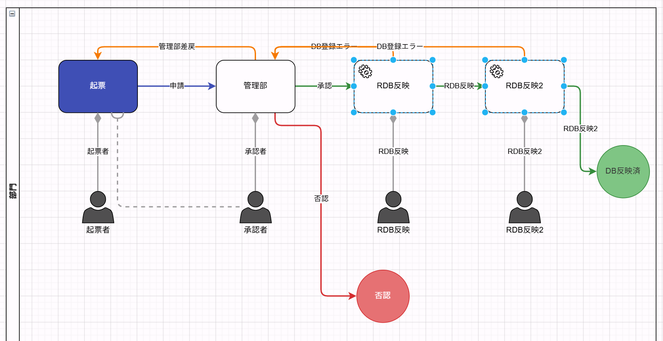Click the RDB反映 label on the green arrow between nodes
The width and height of the screenshot is (663, 341).
click(x=459, y=86)
